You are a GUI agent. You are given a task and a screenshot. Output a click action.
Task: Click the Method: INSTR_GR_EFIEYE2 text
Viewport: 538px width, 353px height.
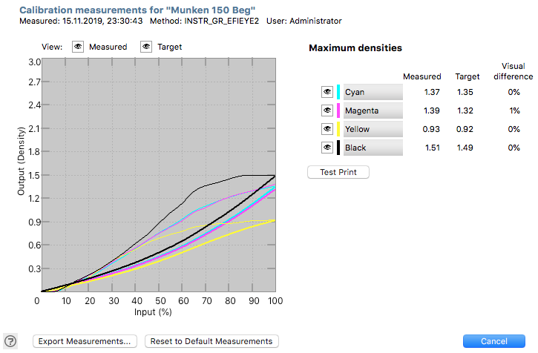pos(204,21)
